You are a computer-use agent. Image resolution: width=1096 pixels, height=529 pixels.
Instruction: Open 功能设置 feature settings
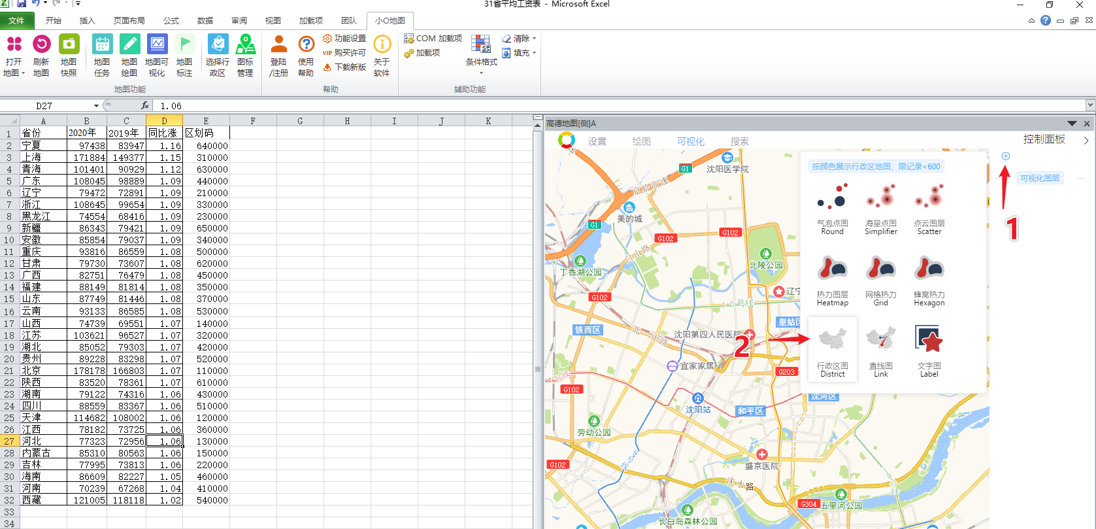tap(344, 39)
